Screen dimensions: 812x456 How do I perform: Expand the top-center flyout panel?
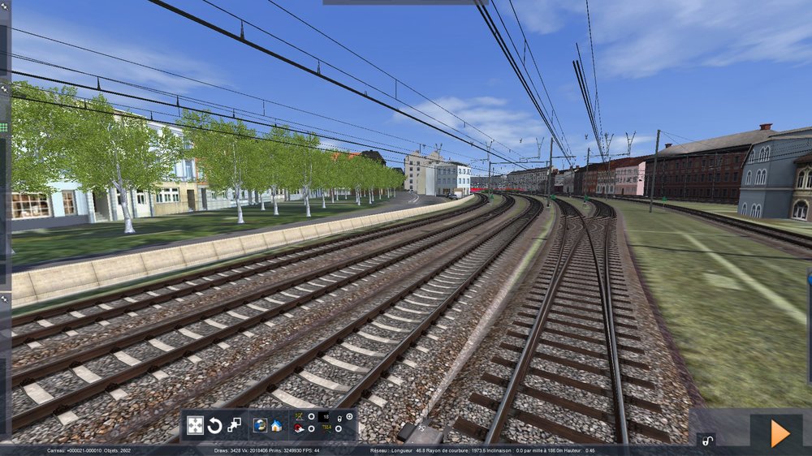[405, 2]
